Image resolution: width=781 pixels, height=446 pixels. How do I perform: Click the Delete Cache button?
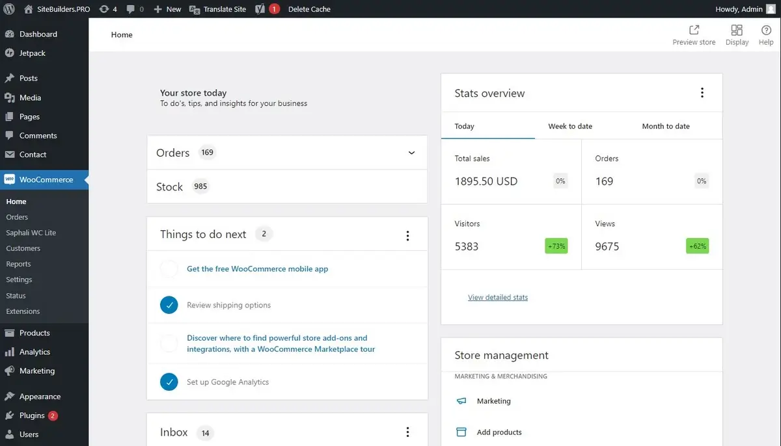coord(309,9)
